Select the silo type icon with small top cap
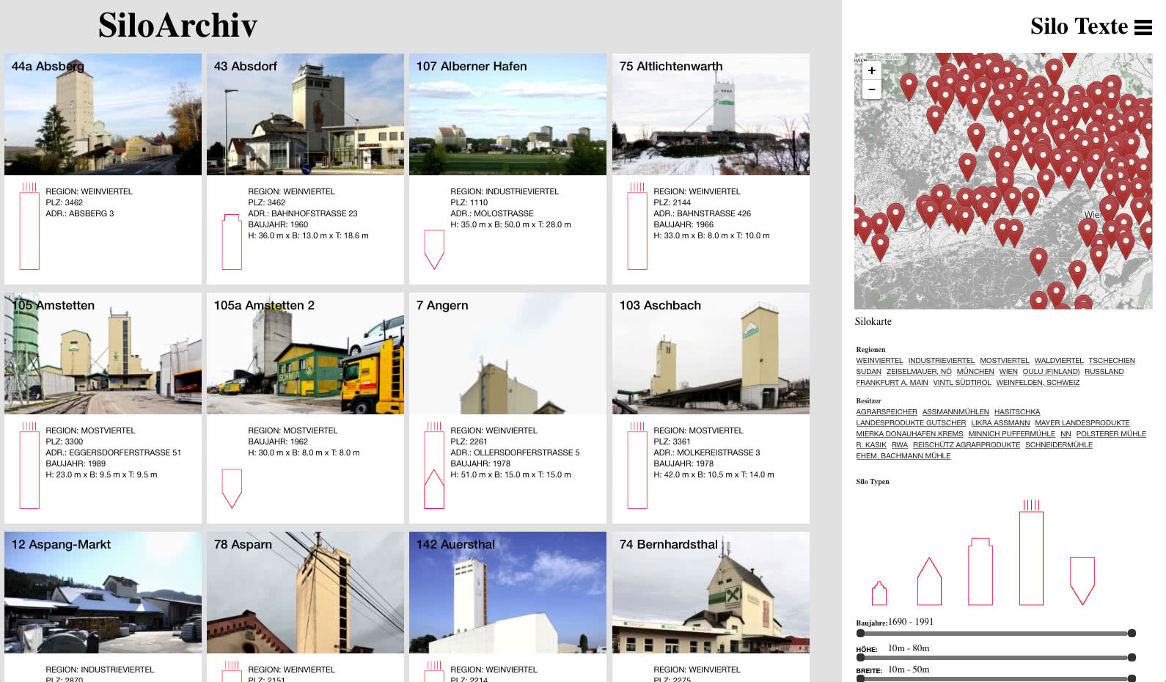 [x=980, y=571]
